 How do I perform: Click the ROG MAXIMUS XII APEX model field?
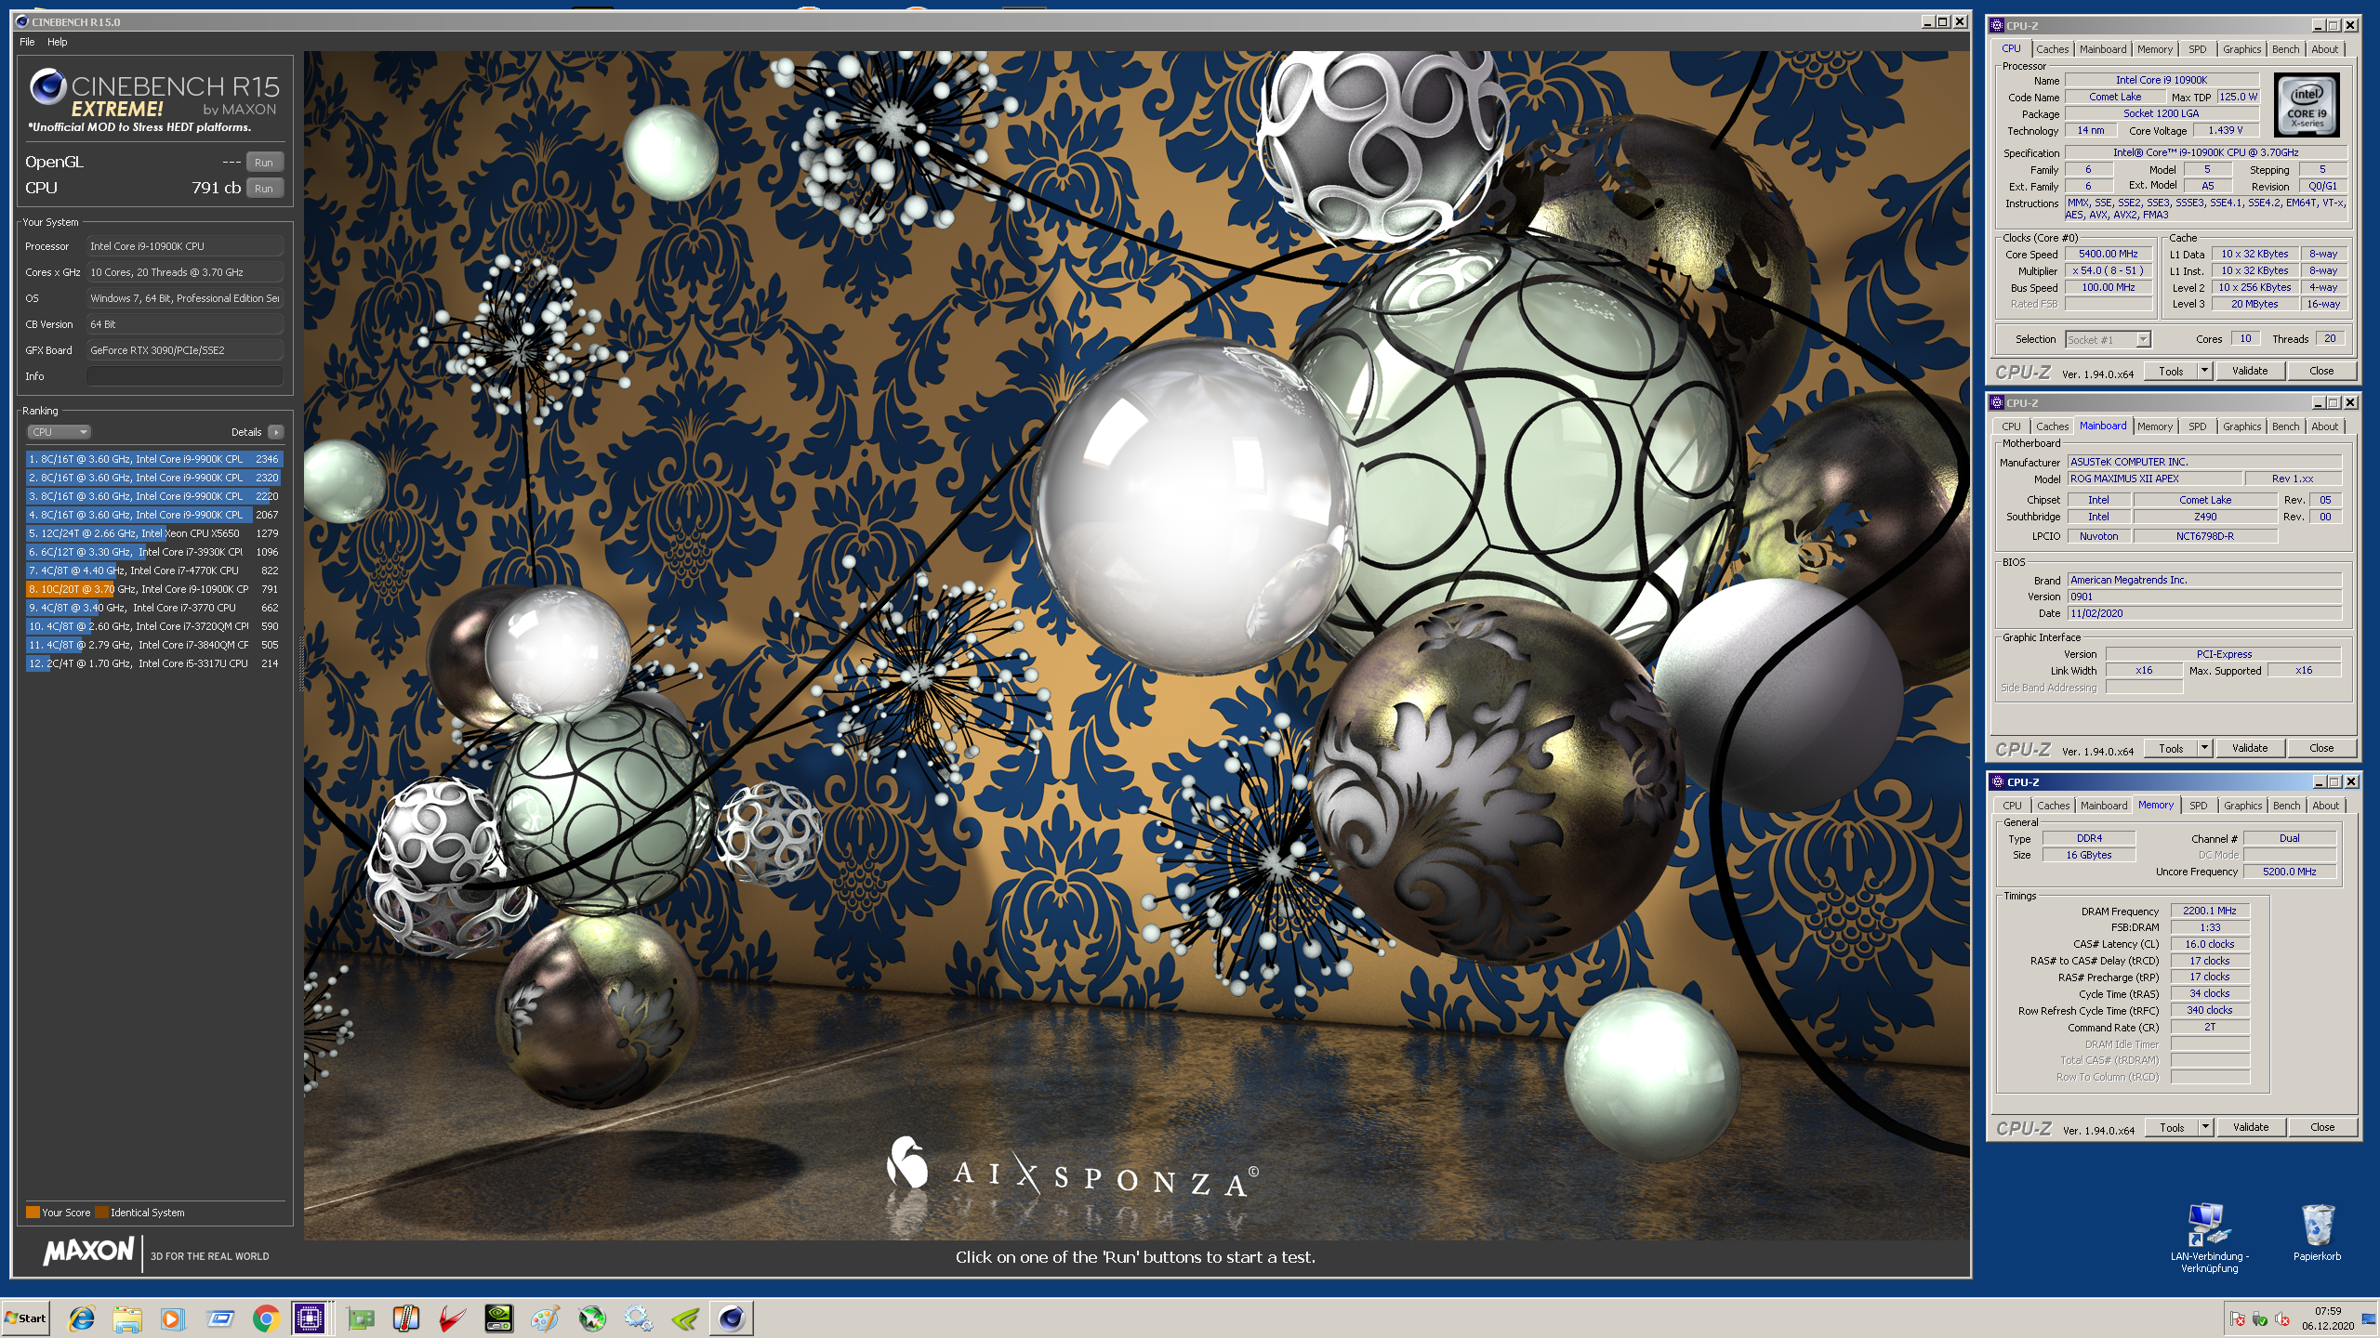pyautogui.click(x=2154, y=479)
